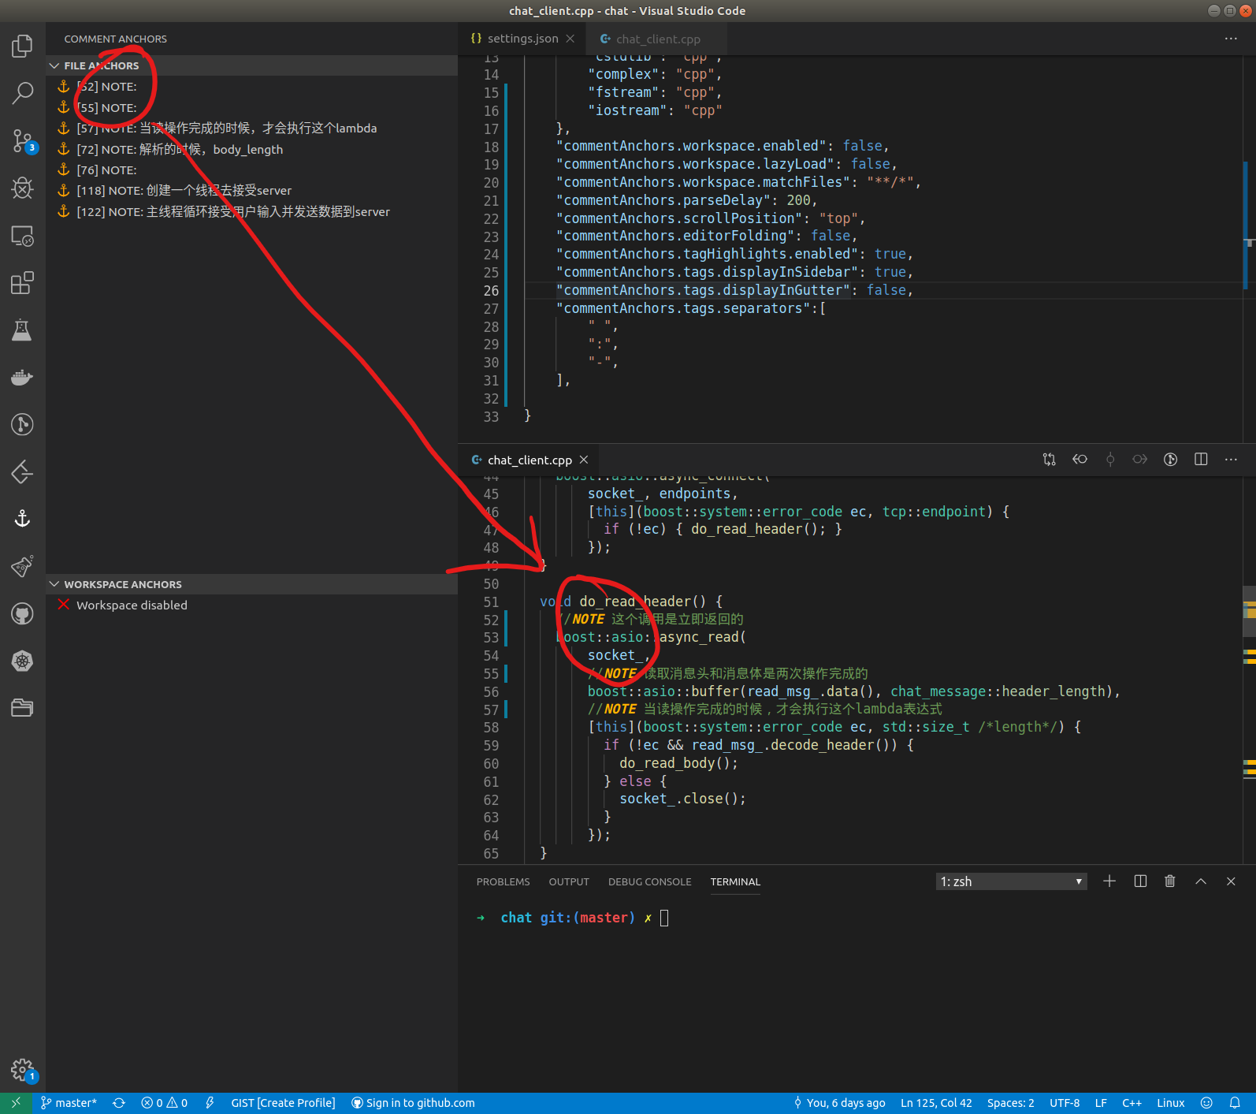The height and width of the screenshot is (1114, 1256).
Task: Split the terminal panel
Action: click(1140, 881)
